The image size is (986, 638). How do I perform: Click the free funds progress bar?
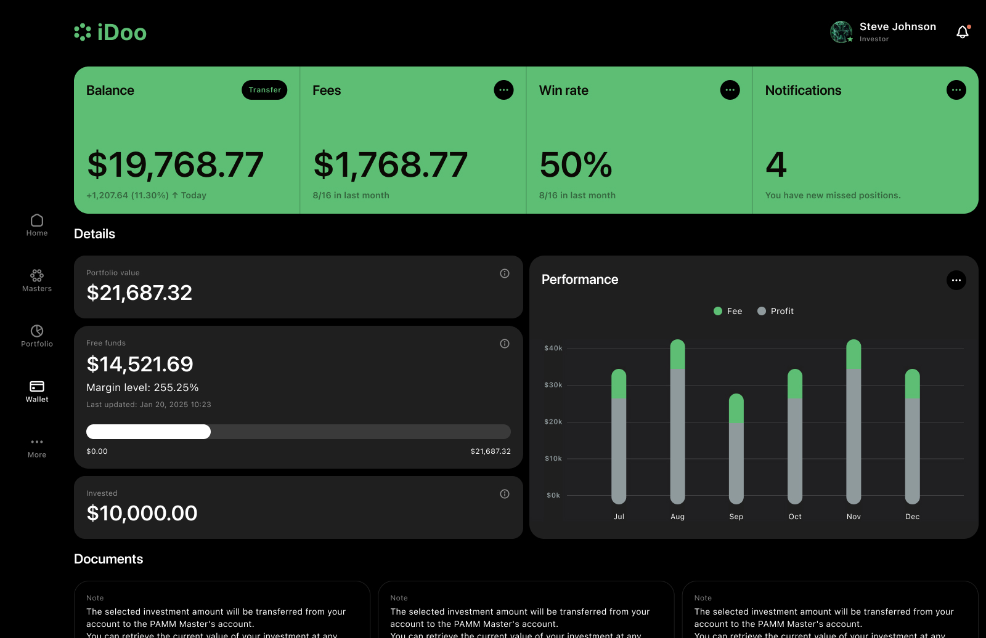pos(298,432)
